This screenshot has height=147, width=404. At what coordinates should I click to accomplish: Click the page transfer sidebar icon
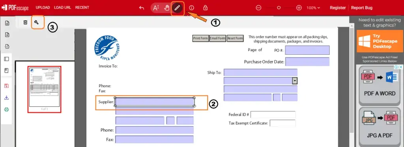click(x=7, y=47)
